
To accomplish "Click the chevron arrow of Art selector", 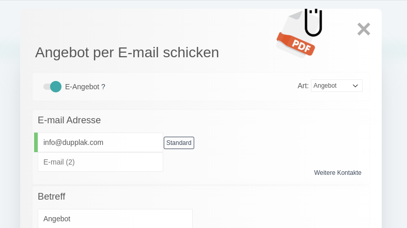I will coord(355,86).
